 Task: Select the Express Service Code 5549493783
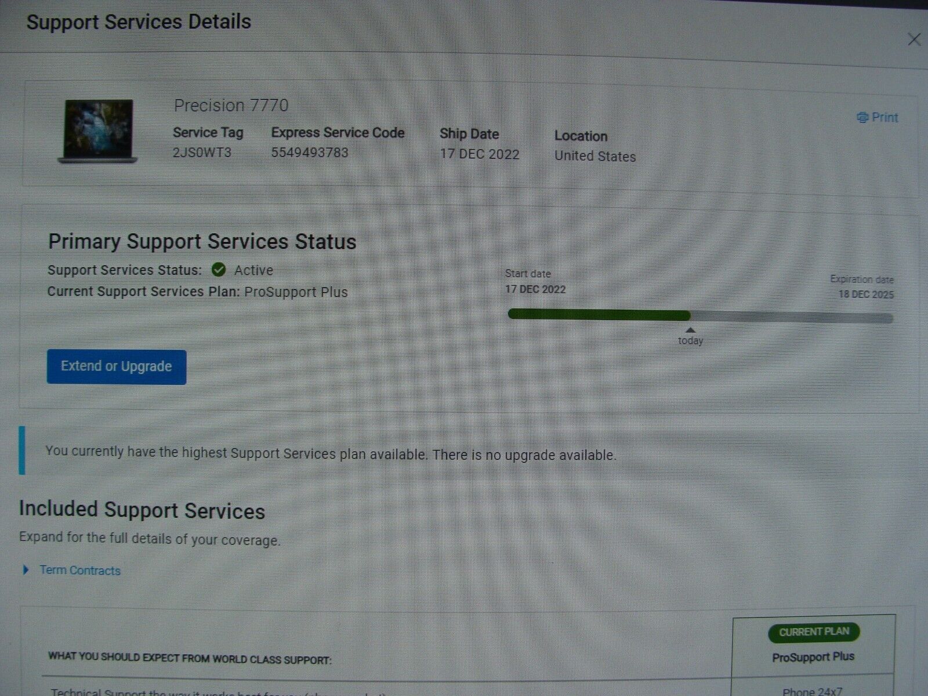coord(310,153)
